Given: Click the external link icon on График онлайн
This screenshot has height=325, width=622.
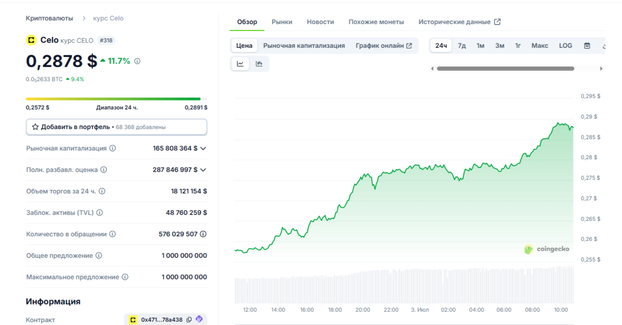Looking at the screenshot, I should [x=409, y=46].
